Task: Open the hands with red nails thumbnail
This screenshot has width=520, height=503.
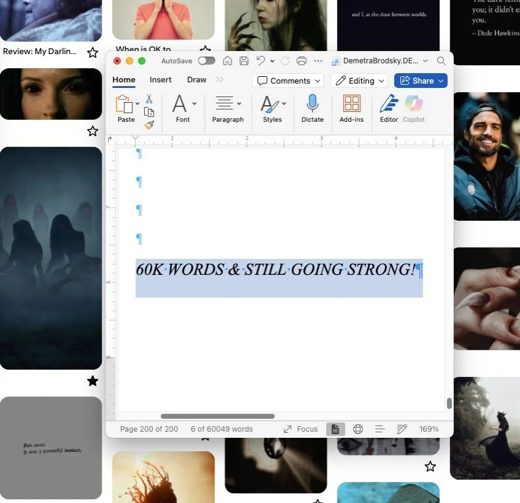Action: (486, 298)
